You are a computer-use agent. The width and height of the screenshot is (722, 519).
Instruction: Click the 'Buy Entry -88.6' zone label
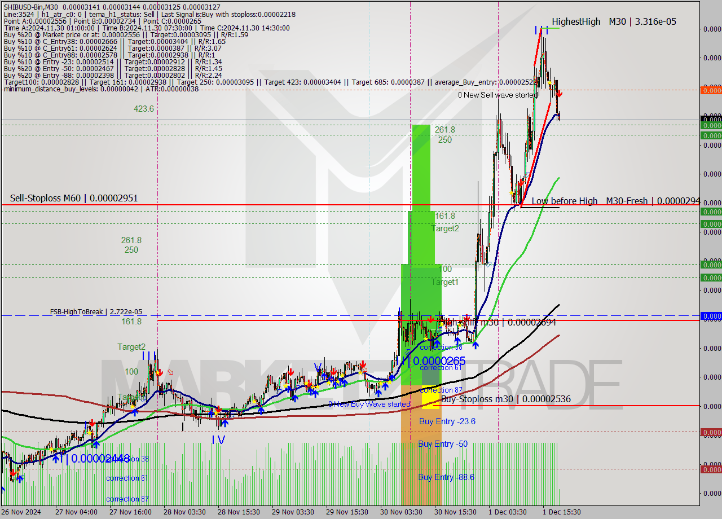point(446,477)
